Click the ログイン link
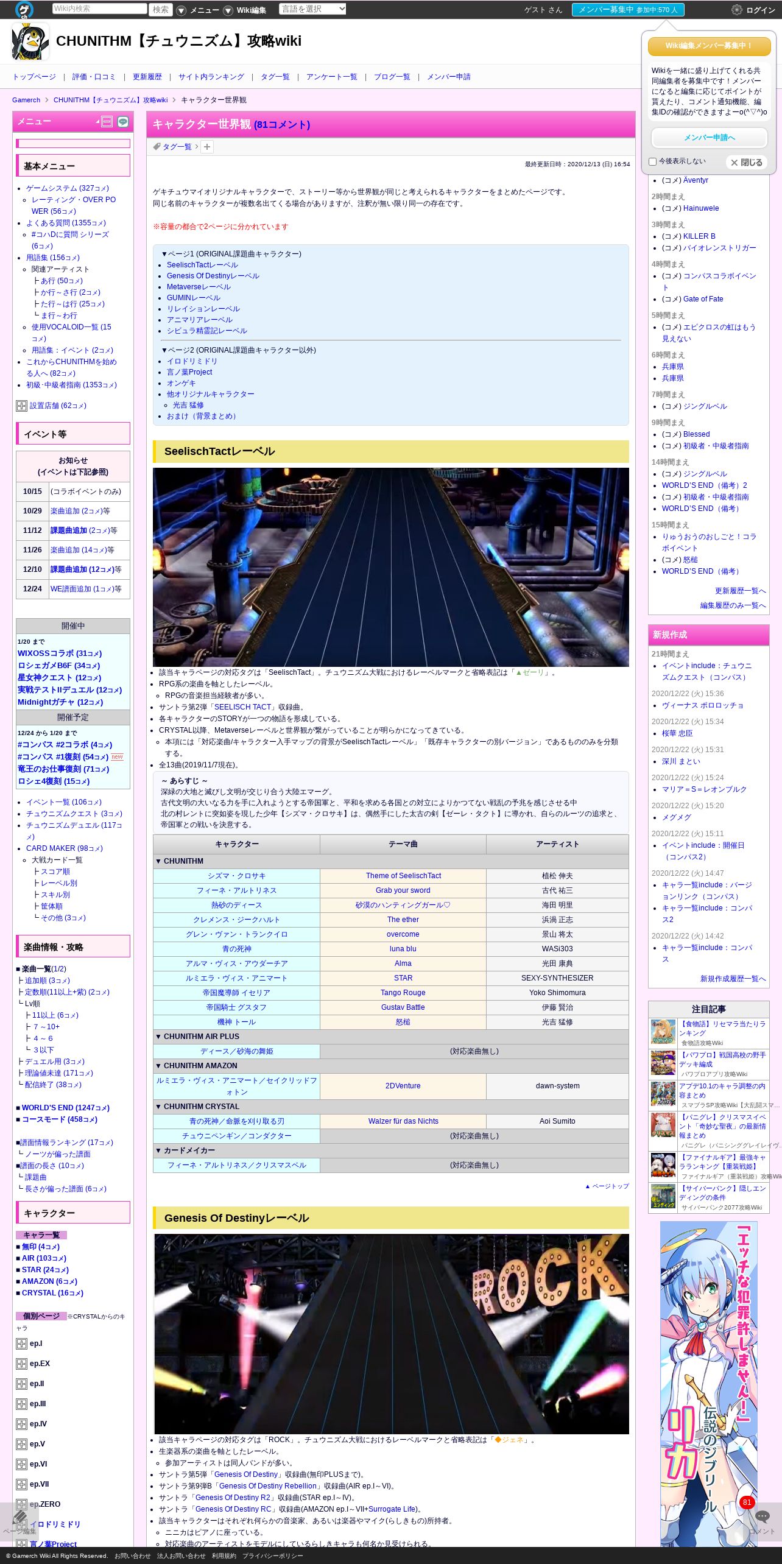Viewport: 782px width, 1564px height. click(761, 10)
